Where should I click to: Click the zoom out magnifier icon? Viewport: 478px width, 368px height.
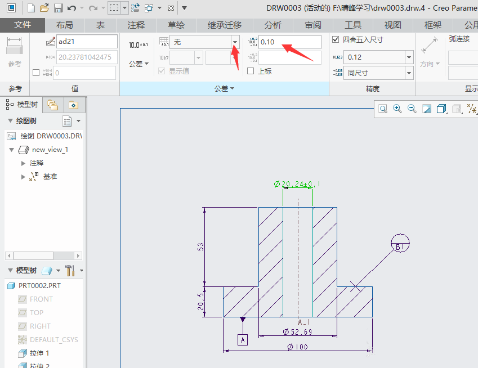point(412,109)
